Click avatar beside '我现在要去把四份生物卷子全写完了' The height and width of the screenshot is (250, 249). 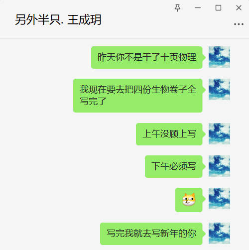[219, 90]
